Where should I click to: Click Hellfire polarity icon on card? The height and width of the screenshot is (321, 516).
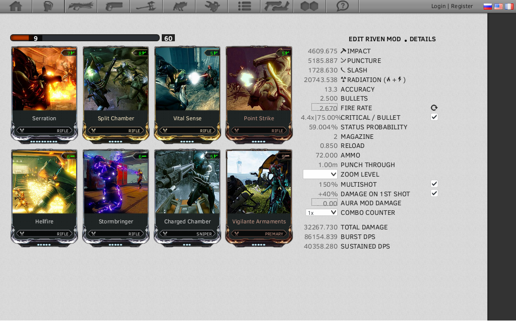(x=72, y=156)
